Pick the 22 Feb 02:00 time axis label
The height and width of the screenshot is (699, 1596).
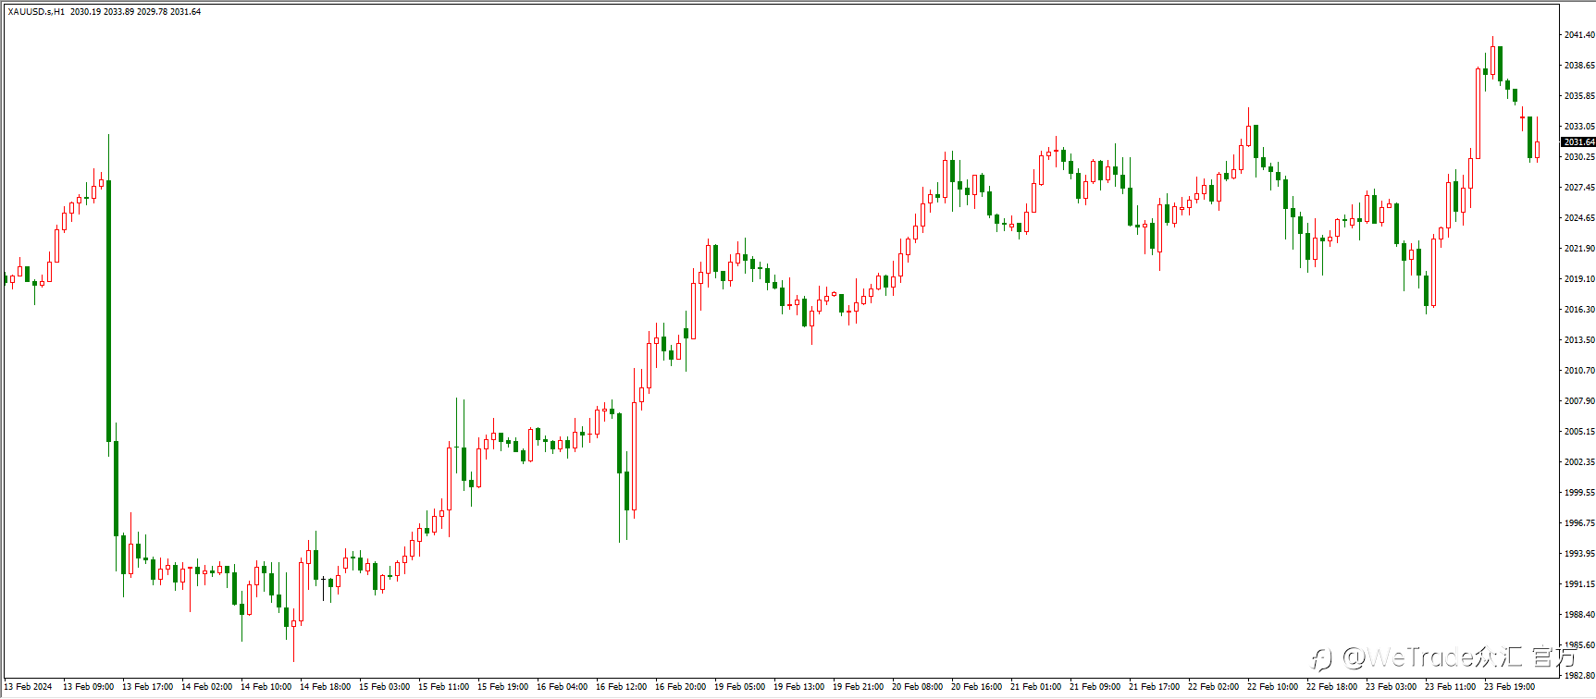(1214, 687)
